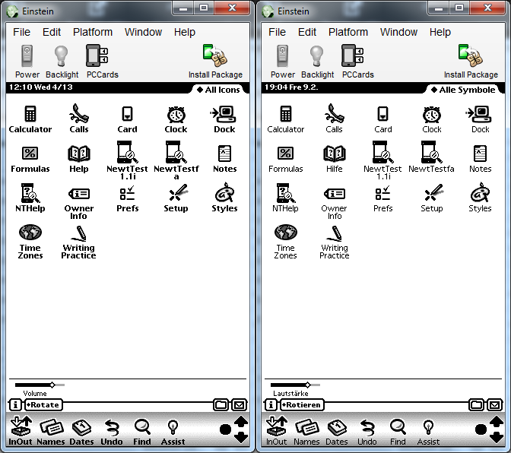
Task: Open Time Zones in the right window
Action: pyautogui.click(x=285, y=242)
